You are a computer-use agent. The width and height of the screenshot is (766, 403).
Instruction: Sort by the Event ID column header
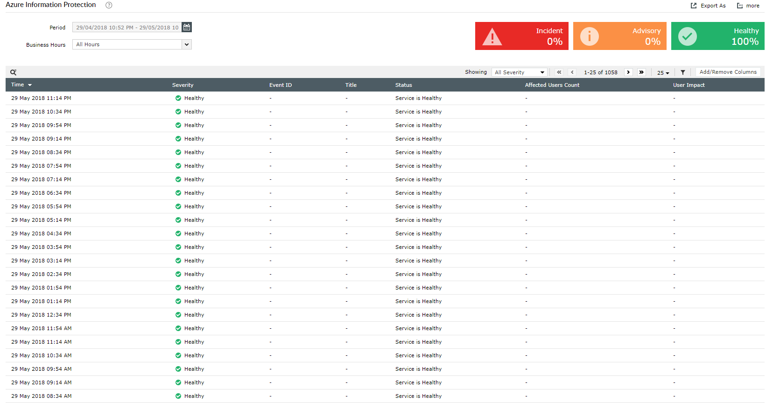click(281, 85)
